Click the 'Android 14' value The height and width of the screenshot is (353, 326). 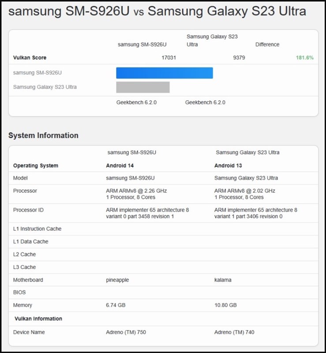tap(120, 166)
